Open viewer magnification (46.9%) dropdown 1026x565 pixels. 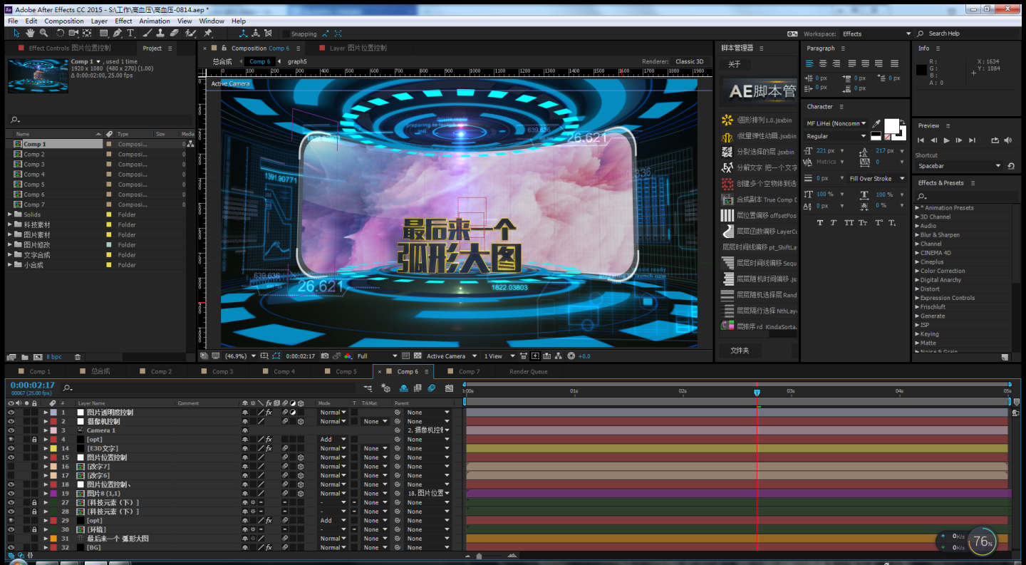(240, 356)
